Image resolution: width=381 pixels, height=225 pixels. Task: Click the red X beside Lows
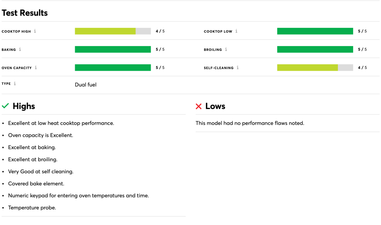(199, 107)
